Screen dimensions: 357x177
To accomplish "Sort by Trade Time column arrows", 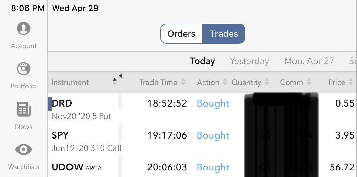I will [x=183, y=82].
